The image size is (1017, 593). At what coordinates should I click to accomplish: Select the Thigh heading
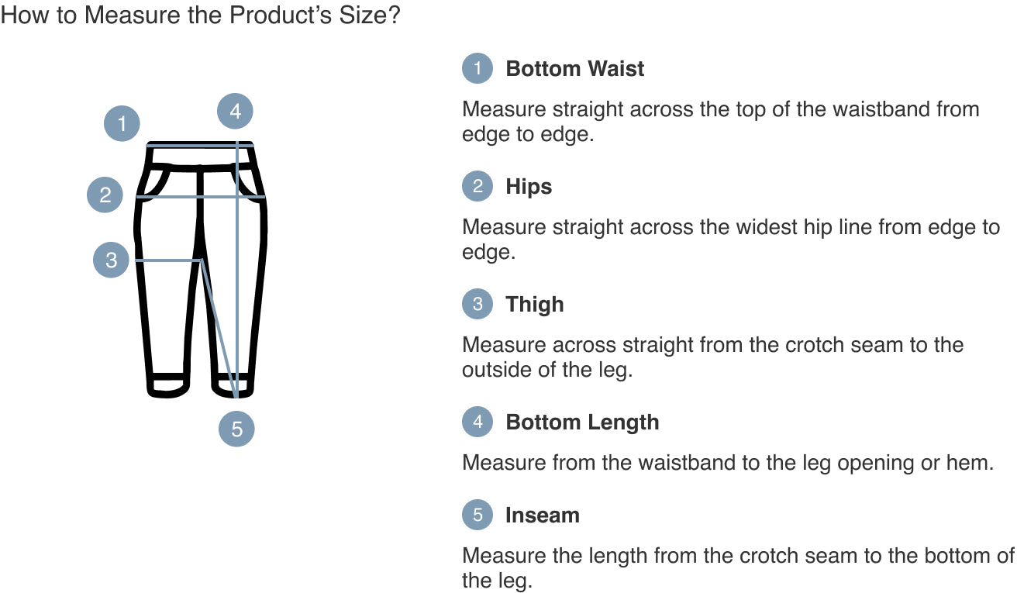click(534, 305)
